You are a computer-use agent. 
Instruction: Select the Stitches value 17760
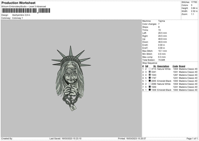pyautogui.click(x=194, y=2)
